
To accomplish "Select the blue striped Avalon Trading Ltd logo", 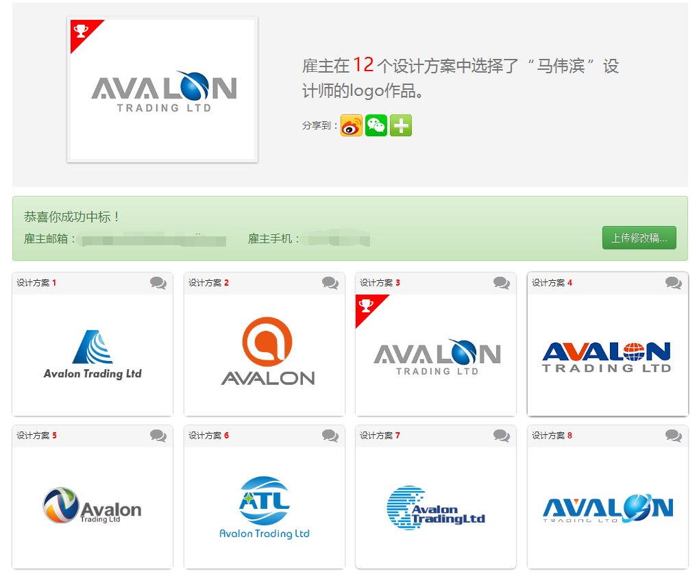I will pos(93,355).
